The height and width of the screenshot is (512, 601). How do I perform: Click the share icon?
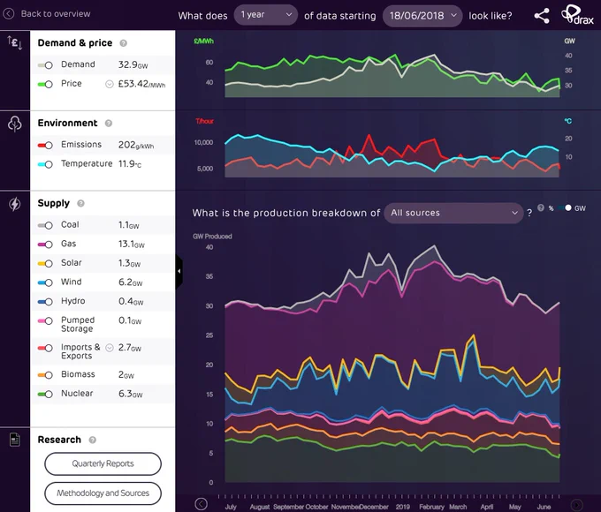[542, 16]
